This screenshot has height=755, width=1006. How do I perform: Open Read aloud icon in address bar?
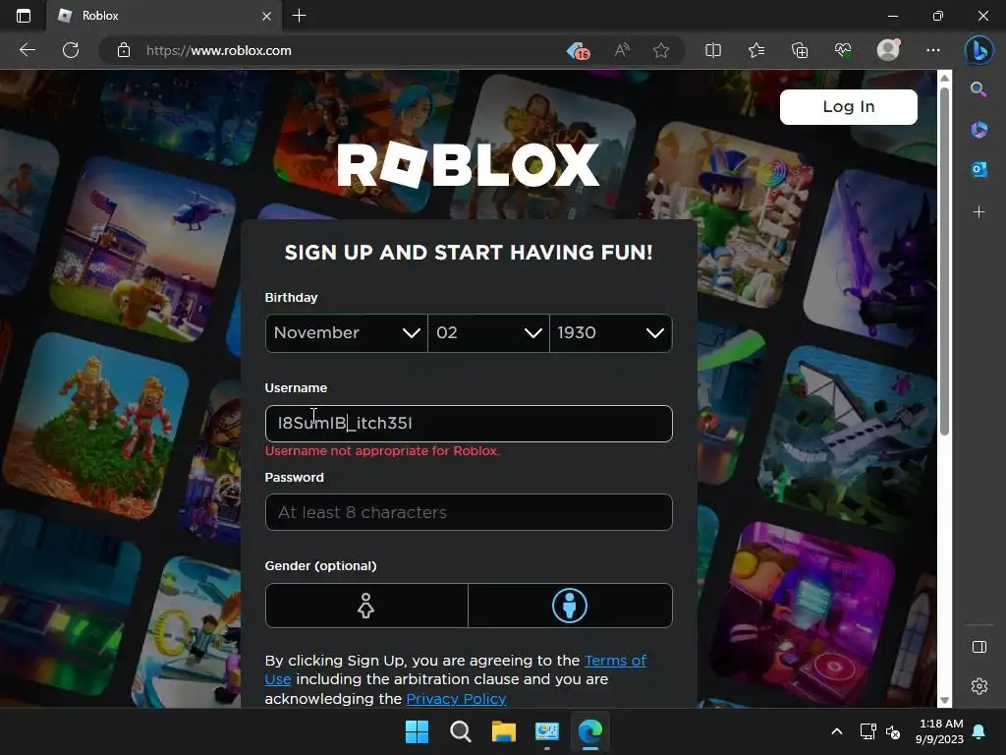622,50
